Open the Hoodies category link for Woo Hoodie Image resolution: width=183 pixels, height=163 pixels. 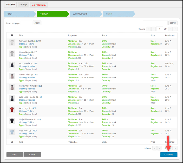click(31, 66)
